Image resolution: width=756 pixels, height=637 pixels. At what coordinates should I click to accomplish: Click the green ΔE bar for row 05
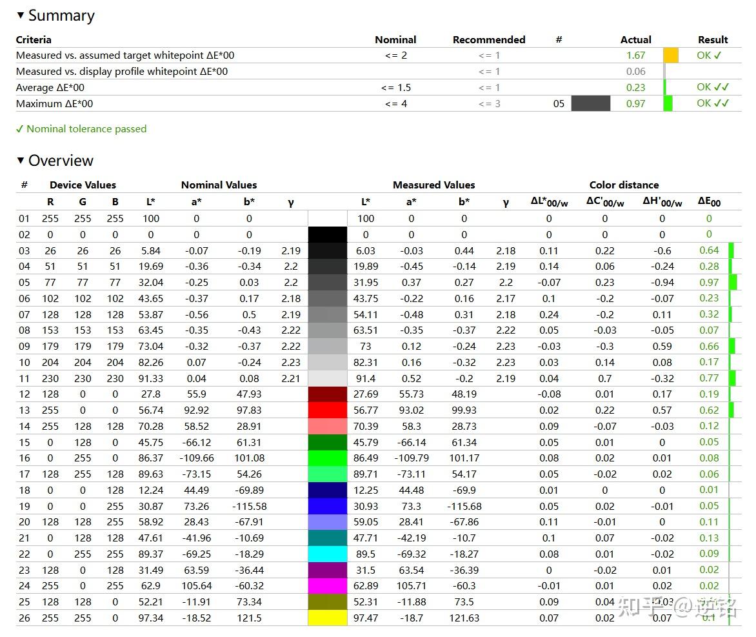coord(733,282)
